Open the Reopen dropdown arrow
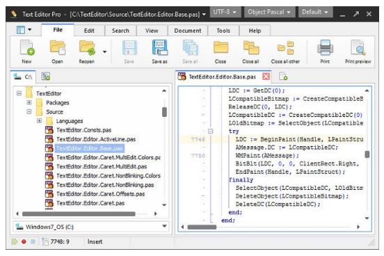384x256 pixels. 104,51
